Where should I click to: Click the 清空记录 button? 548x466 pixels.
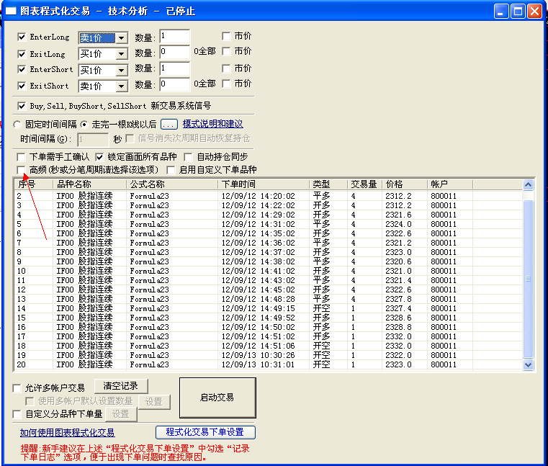click(121, 387)
